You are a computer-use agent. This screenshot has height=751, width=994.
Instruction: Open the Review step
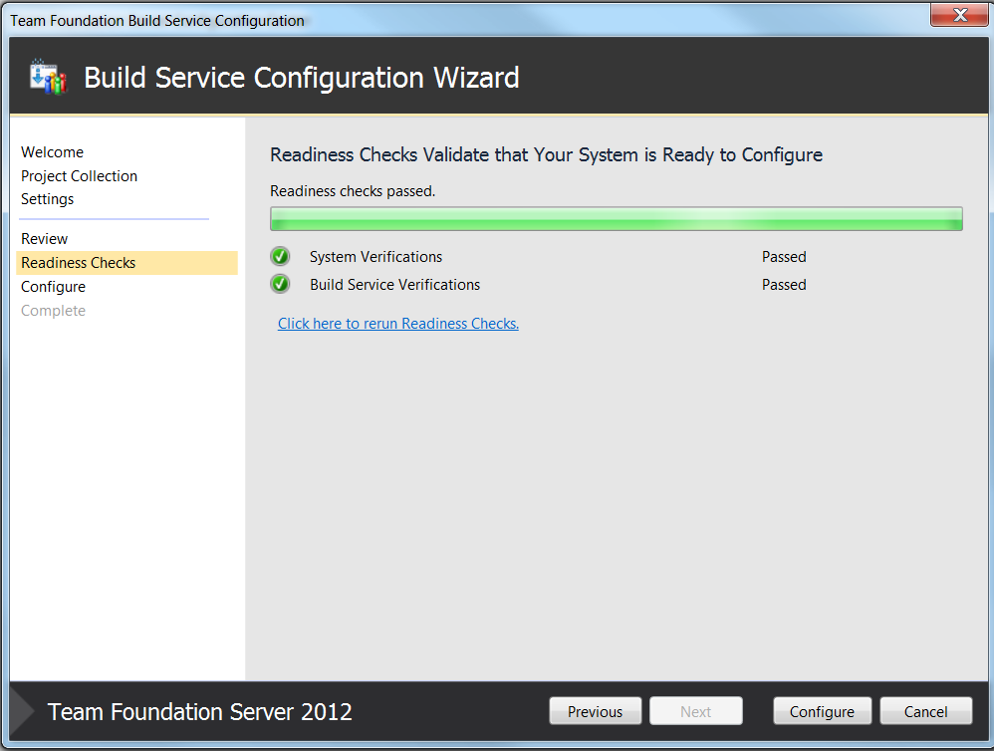point(45,239)
